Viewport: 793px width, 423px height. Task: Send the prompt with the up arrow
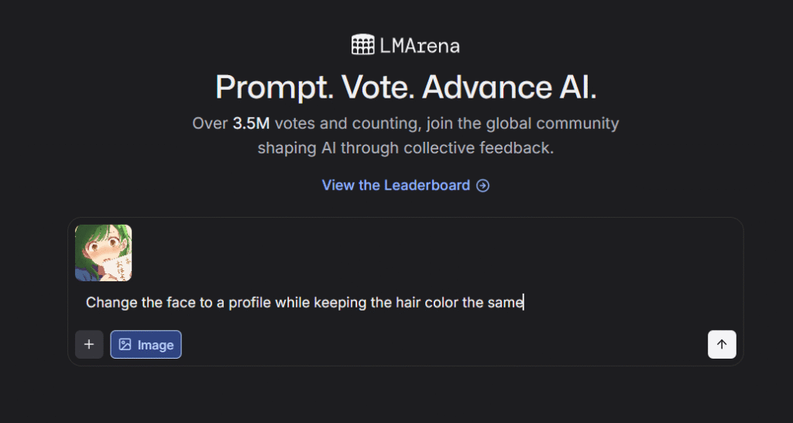[722, 345]
